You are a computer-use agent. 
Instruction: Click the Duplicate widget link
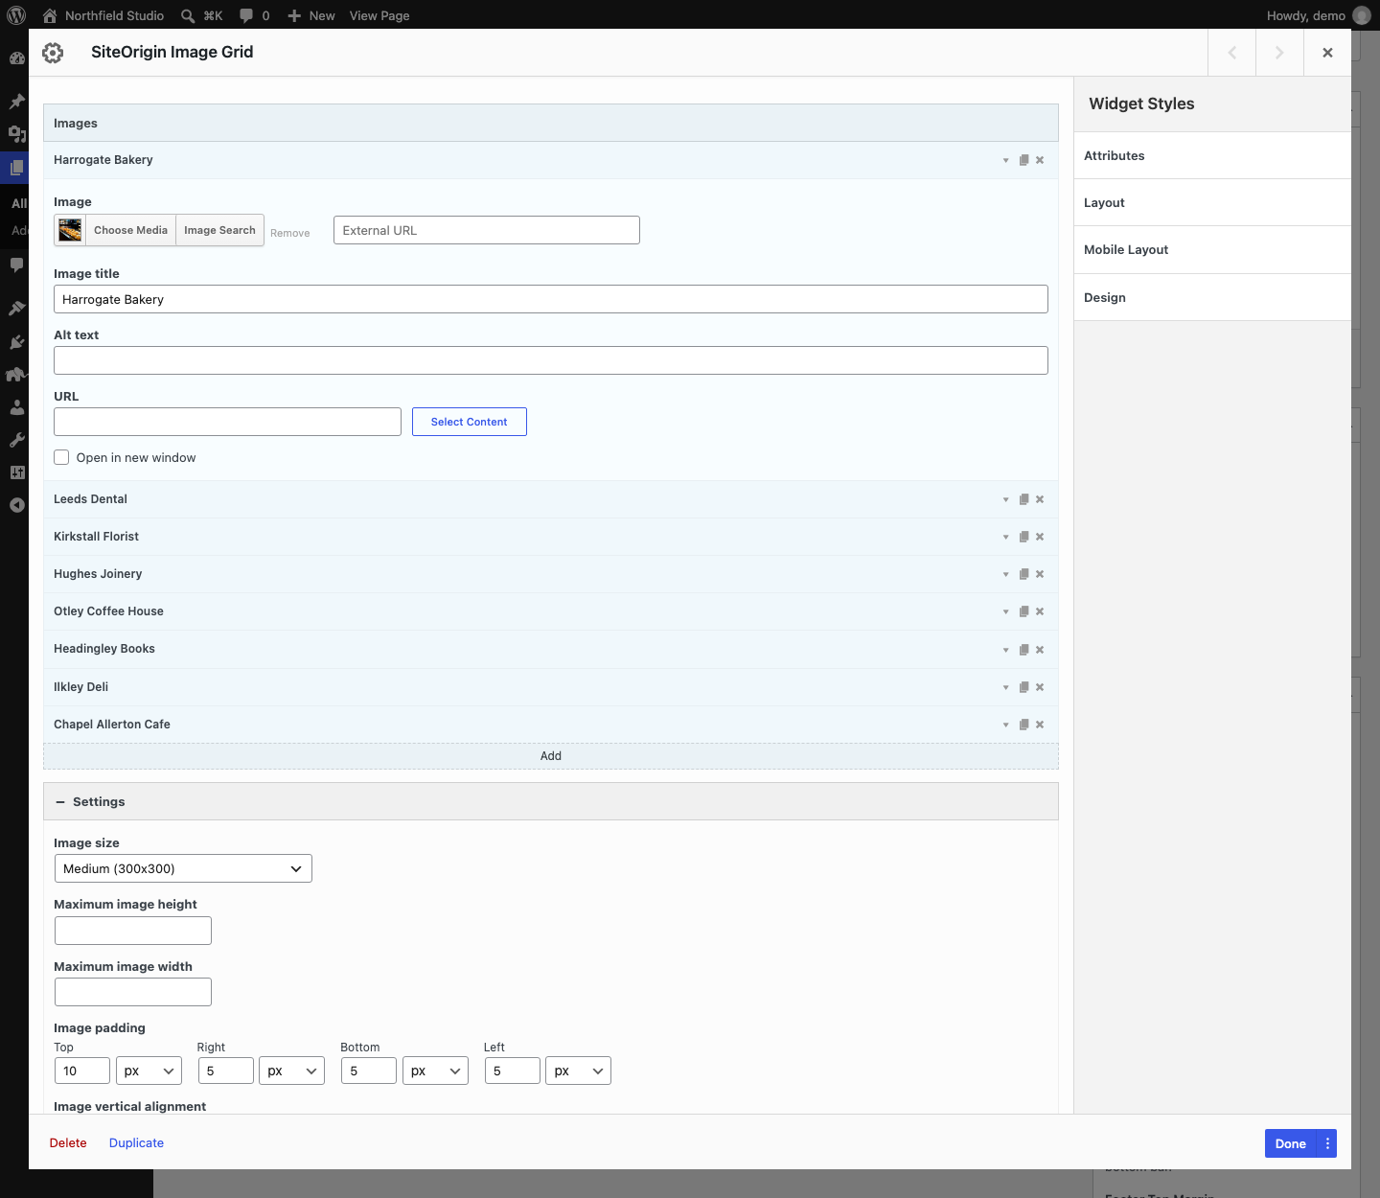tap(136, 1142)
